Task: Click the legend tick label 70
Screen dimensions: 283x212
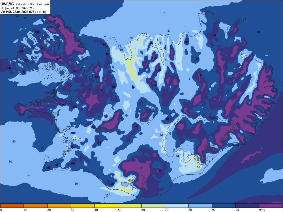Action: [167, 210]
